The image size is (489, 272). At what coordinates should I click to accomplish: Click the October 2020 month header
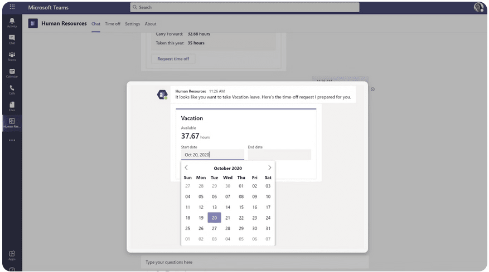coord(227,169)
